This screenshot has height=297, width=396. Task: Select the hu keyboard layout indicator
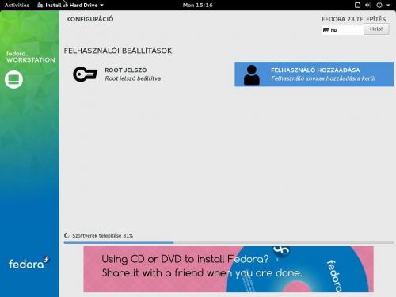342,30
